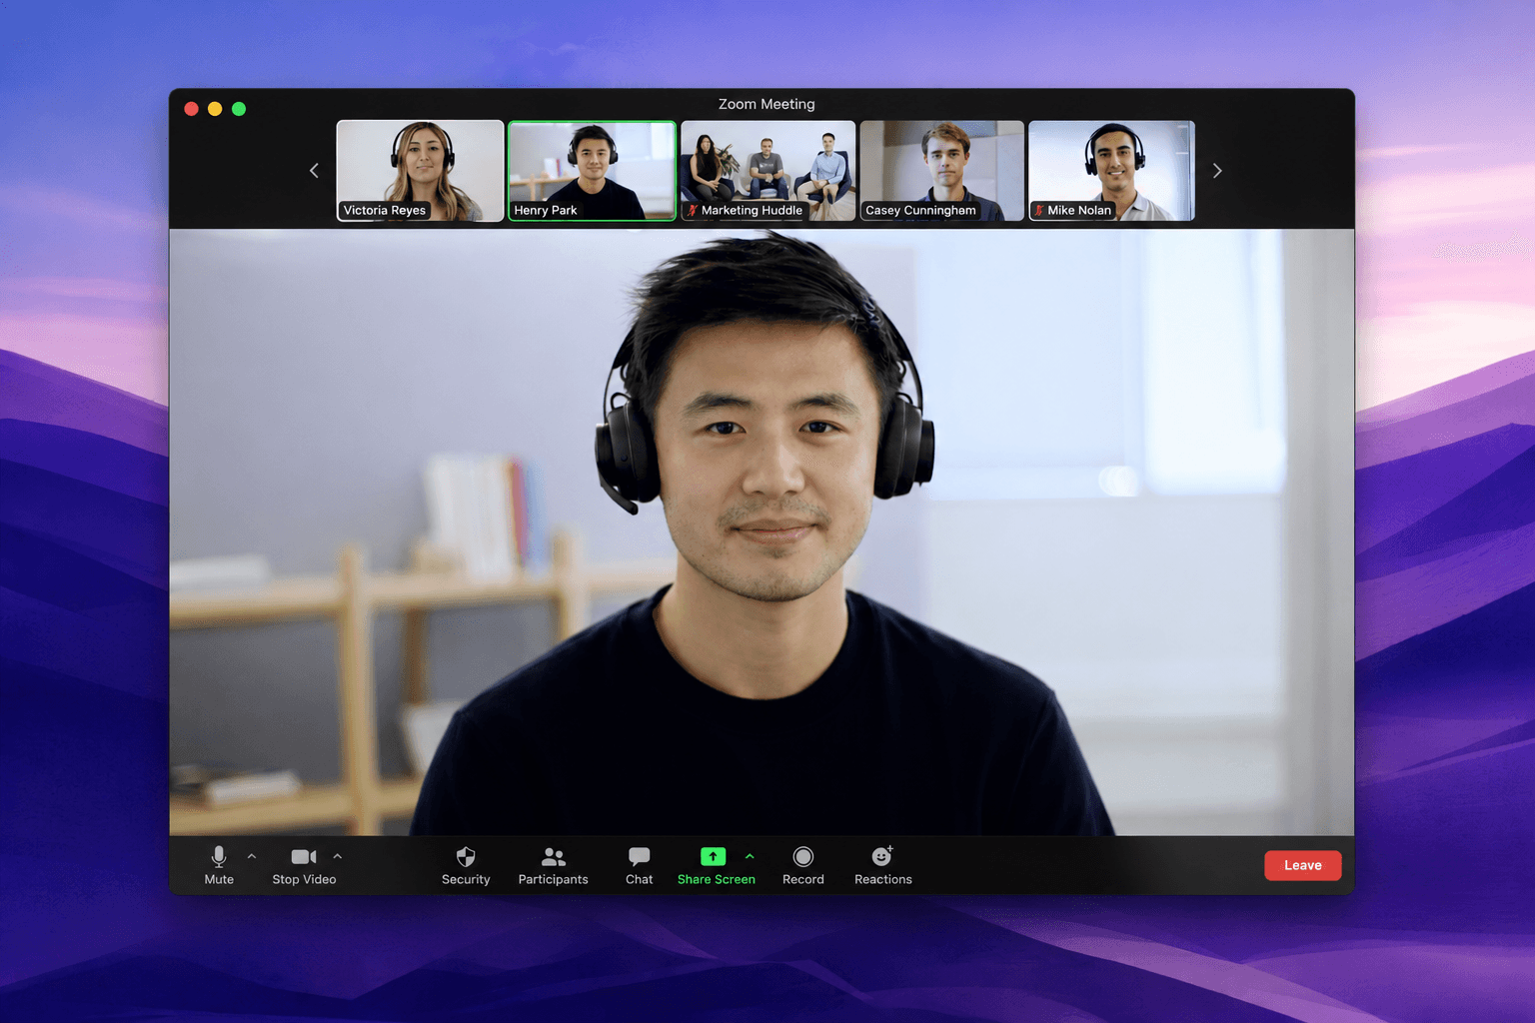Start sharing your screen
This screenshot has height=1023, width=1535.
[716, 865]
